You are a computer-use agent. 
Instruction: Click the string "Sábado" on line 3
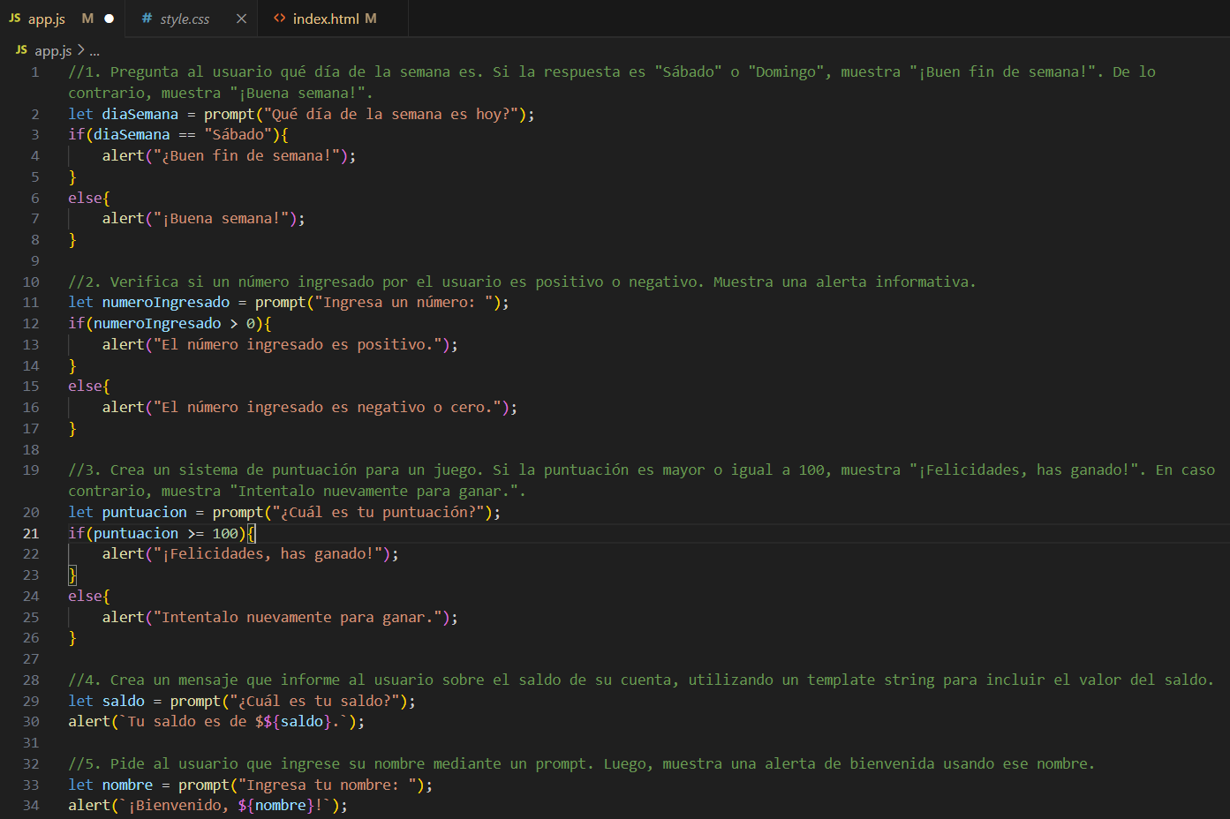click(238, 135)
